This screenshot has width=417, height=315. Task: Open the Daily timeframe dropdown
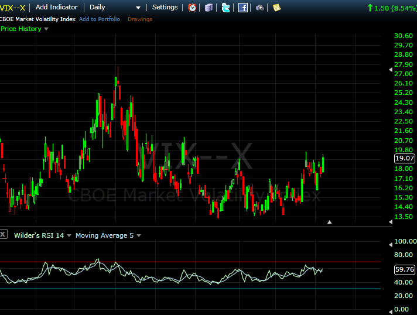115,8
